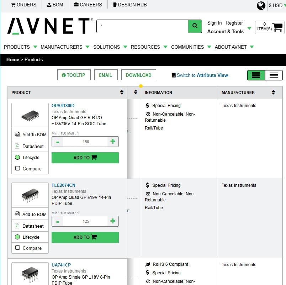Open the TLE2074CN Datasheet
The width and height of the screenshot is (286, 285).
[x=29, y=226]
